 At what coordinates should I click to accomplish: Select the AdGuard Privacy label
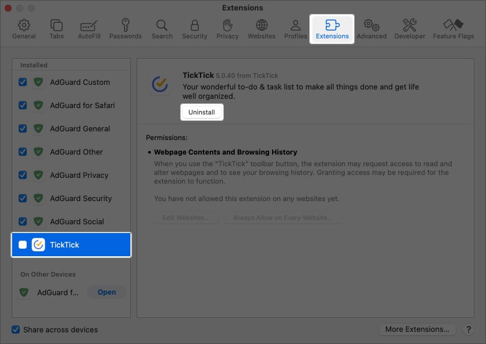[79, 175]
